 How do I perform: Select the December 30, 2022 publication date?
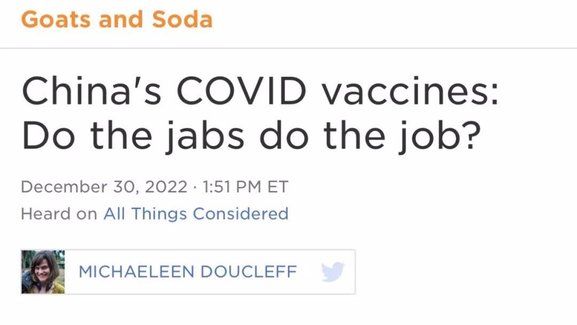point(104,187)
